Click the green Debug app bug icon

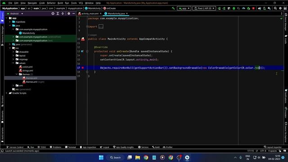[x=234, y=8]
